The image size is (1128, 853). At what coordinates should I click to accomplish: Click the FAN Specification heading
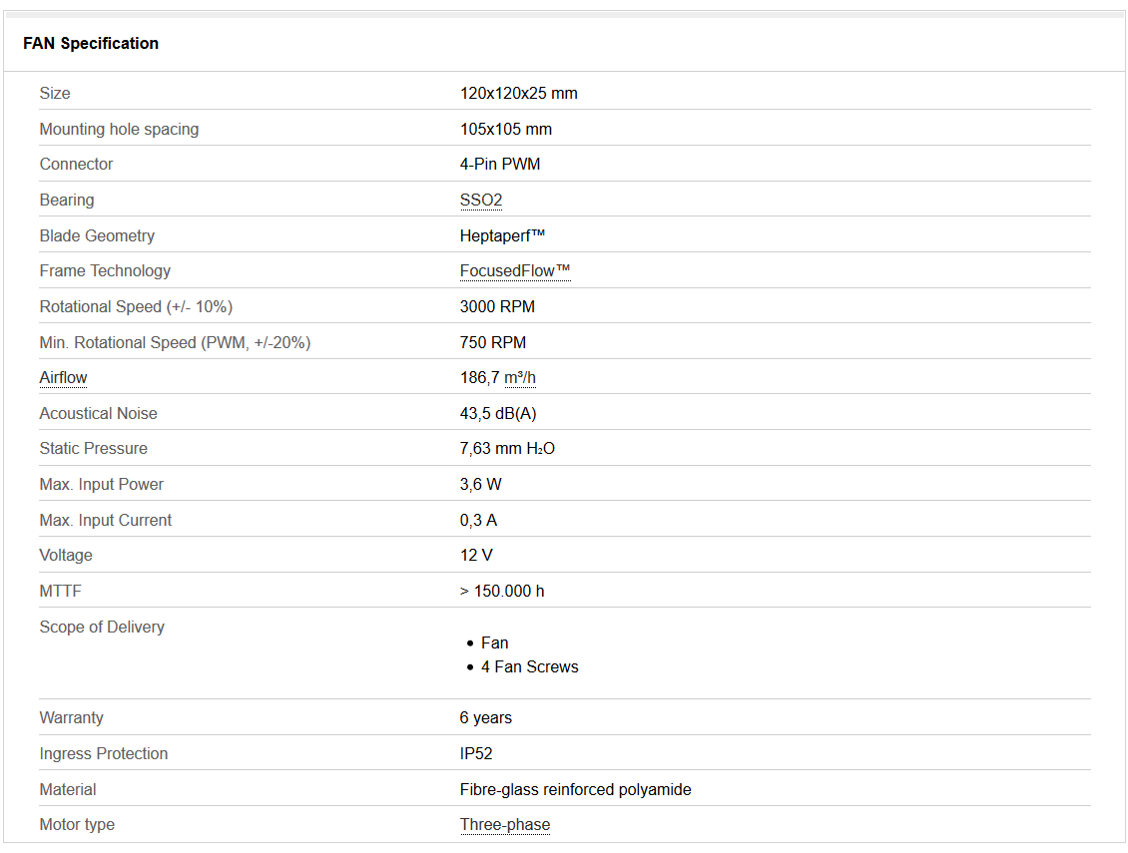tap(91, 44)
